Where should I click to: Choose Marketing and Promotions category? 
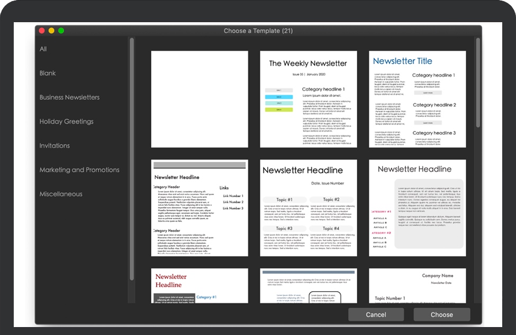79,170
